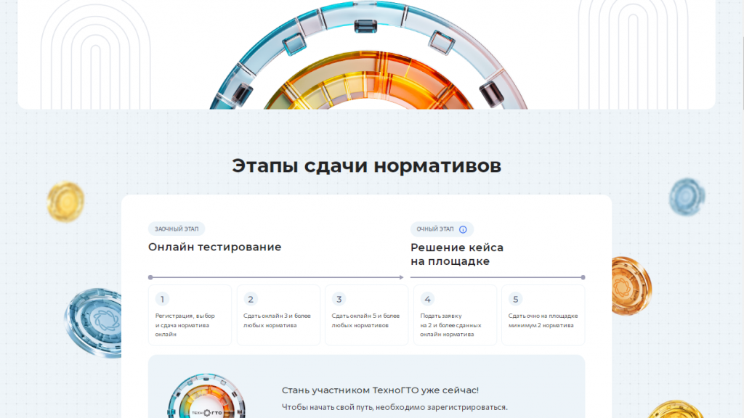Select step 4 card Подать заявку
744x418 pixels.
point(455,315)
